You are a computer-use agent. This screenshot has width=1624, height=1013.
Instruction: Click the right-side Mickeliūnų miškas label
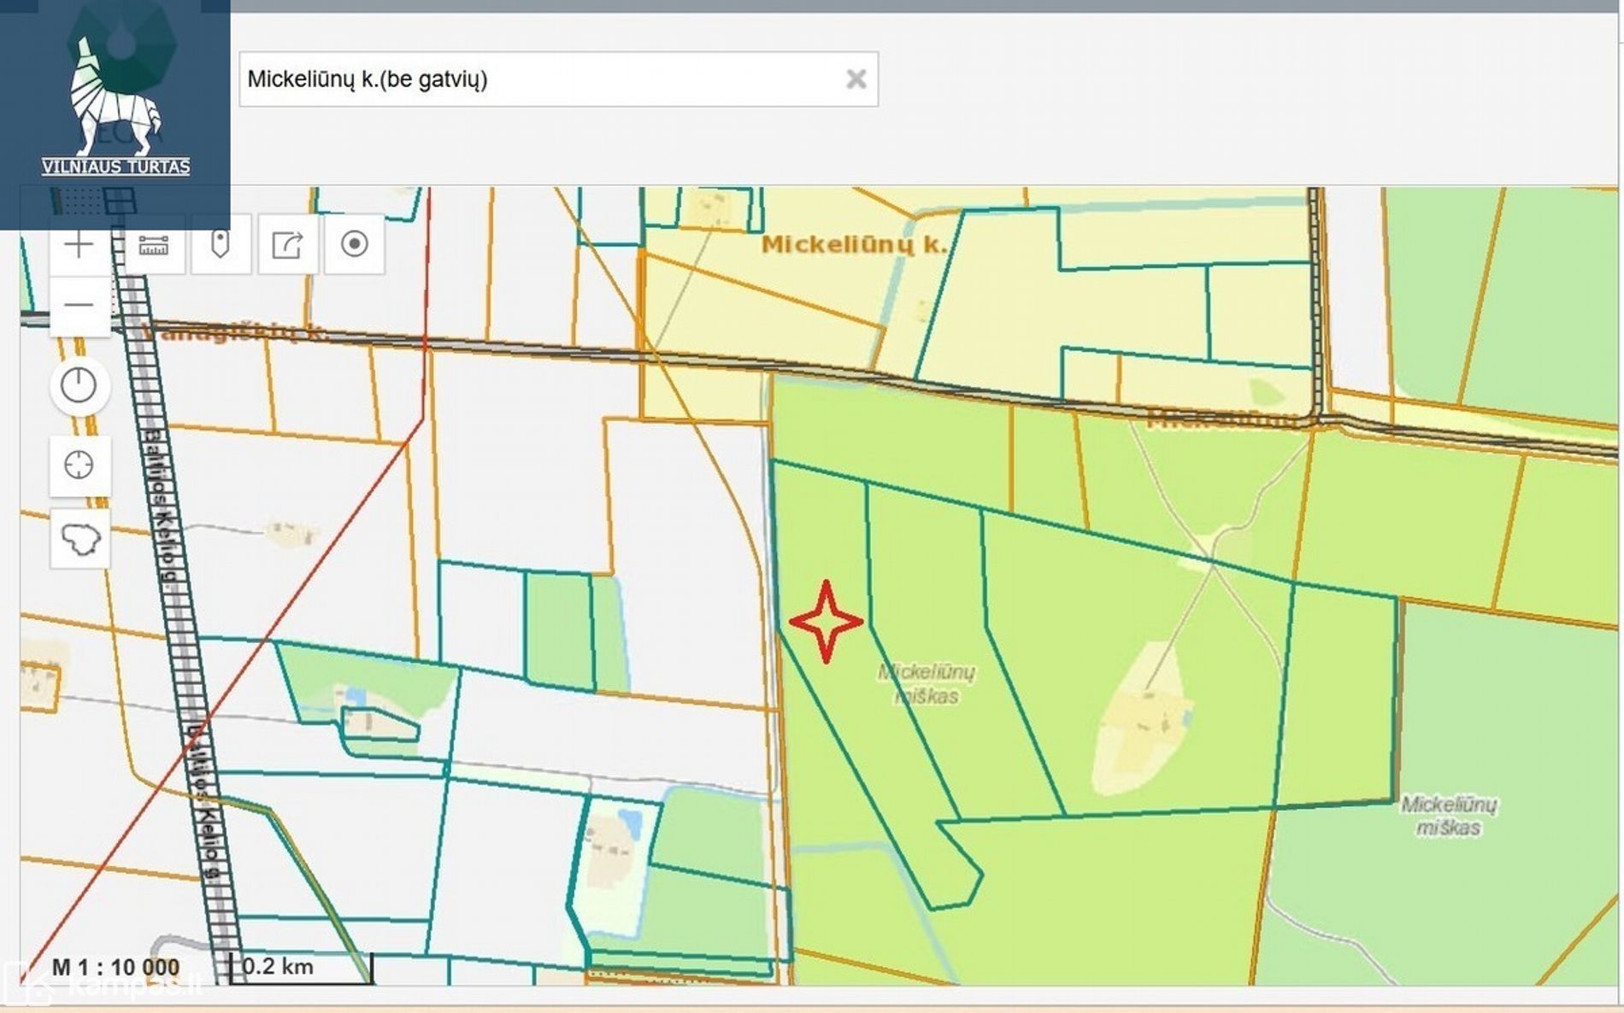point(1449,816)
